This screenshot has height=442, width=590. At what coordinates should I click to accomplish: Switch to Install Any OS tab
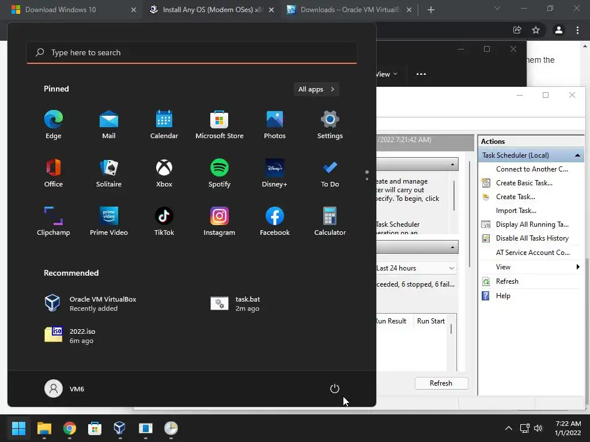[x=213, y=10]
